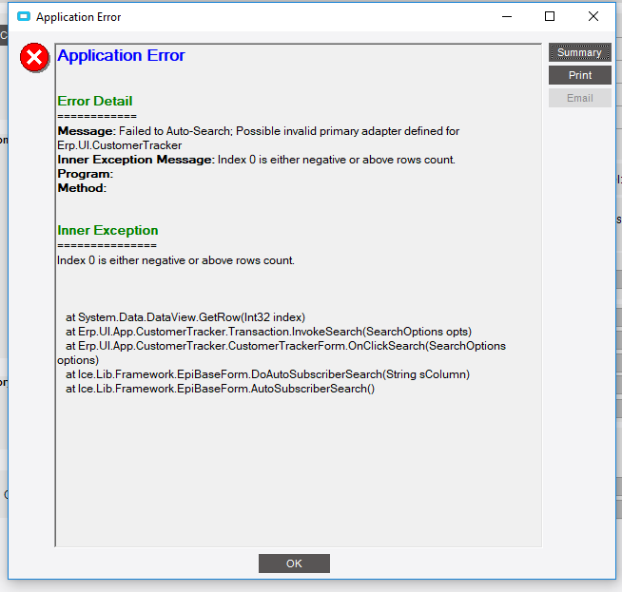Select the Error Detail heading
622x592 pixels.
(95, 101)
